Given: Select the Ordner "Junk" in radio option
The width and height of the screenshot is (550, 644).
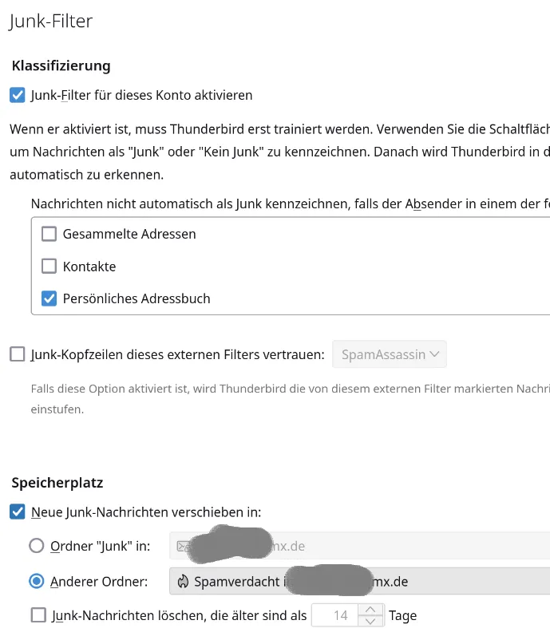Looking at the screenshot, I should (x=37, y=547).
